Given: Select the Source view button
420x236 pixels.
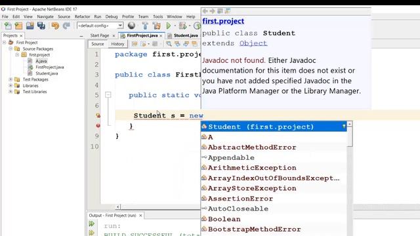Looking at the screenshot, I should click(98, 44).
